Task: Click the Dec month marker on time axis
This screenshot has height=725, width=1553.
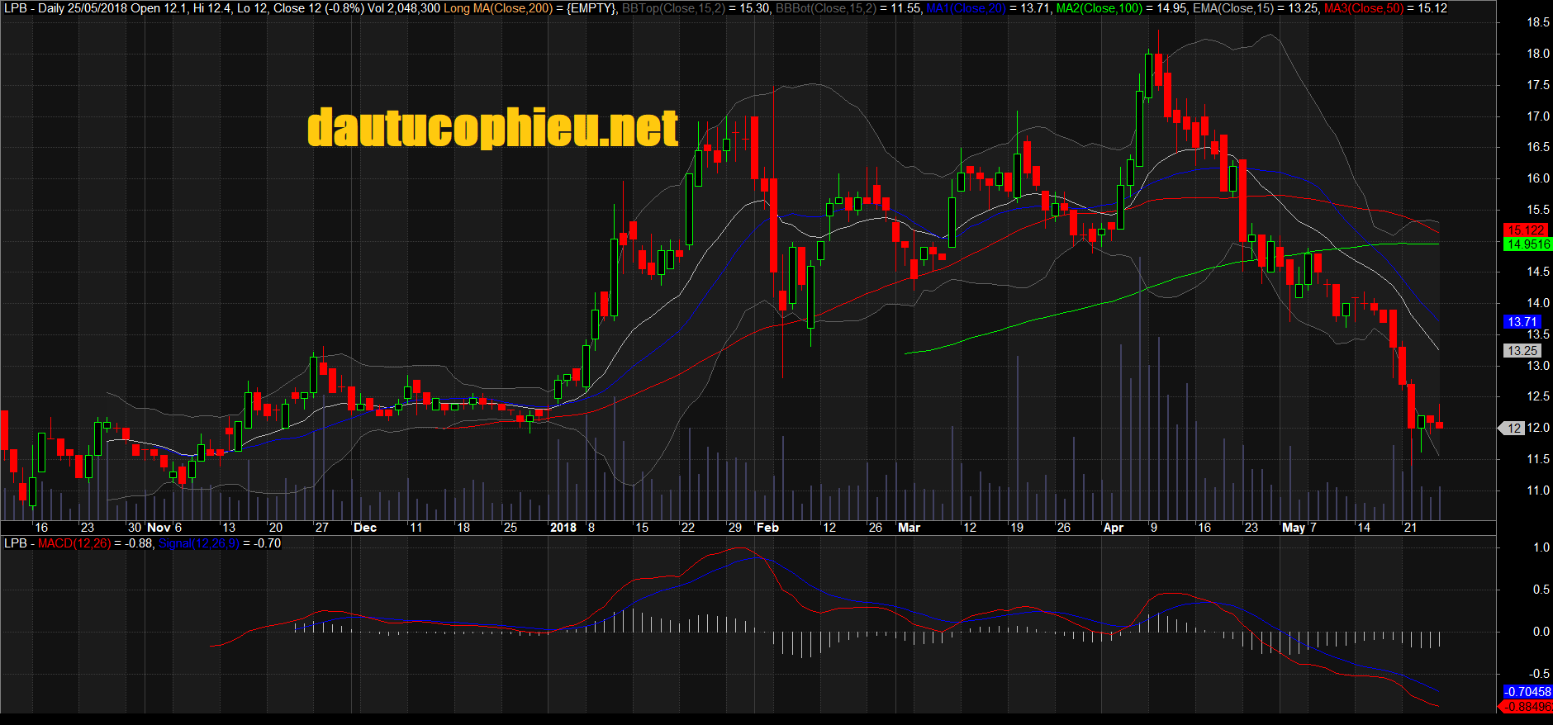Action: pyautogui.click(x=365, y=528)
